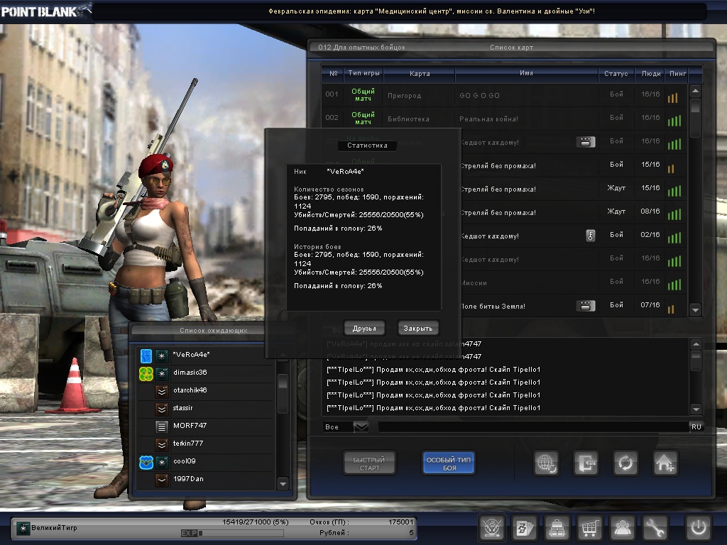Open the shop cart icon

pyautogui.click(x=589, y=527)
